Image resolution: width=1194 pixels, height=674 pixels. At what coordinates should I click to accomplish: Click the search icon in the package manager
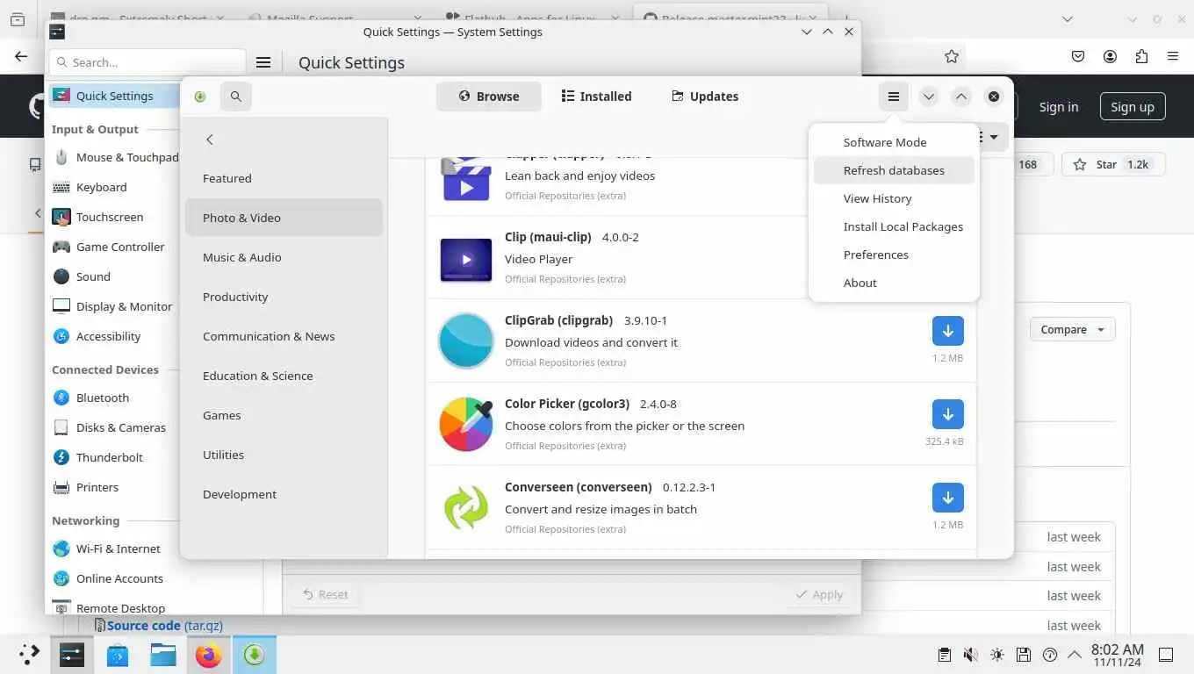[236, 97]
